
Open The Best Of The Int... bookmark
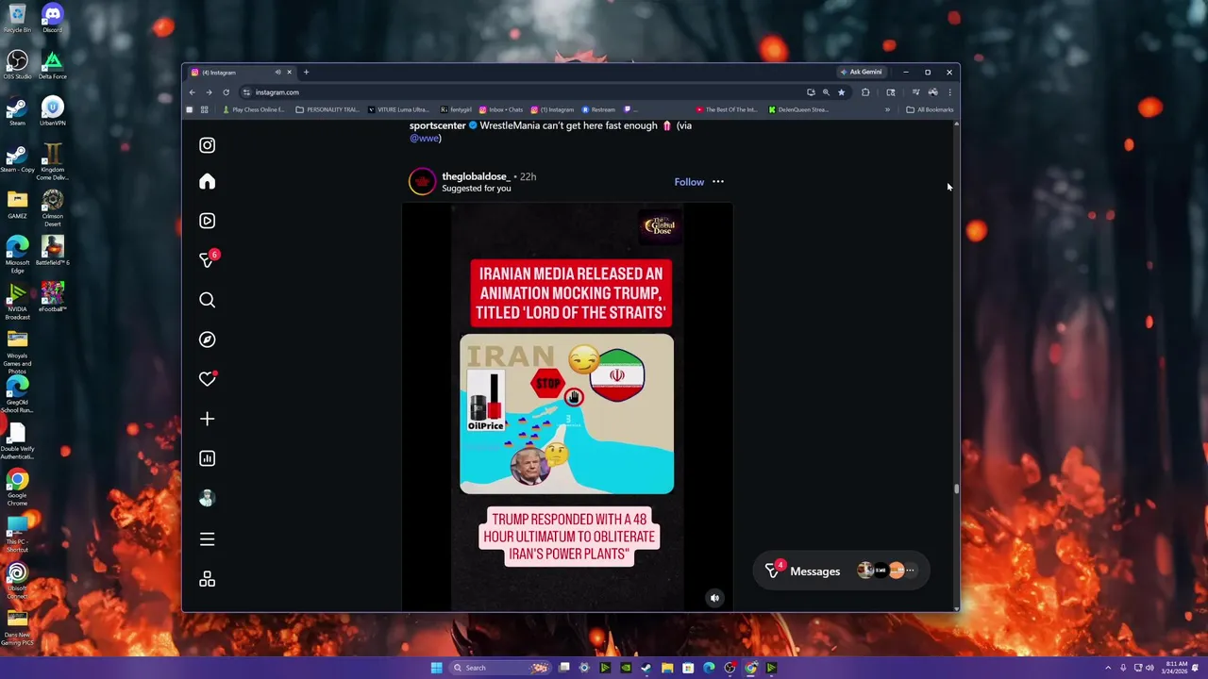coord(727,109)
